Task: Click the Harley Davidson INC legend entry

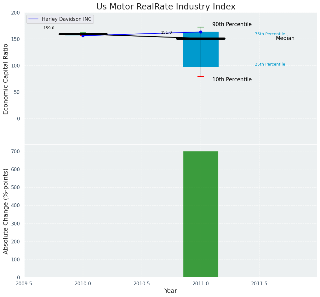Action: click(x=66, y=19)
